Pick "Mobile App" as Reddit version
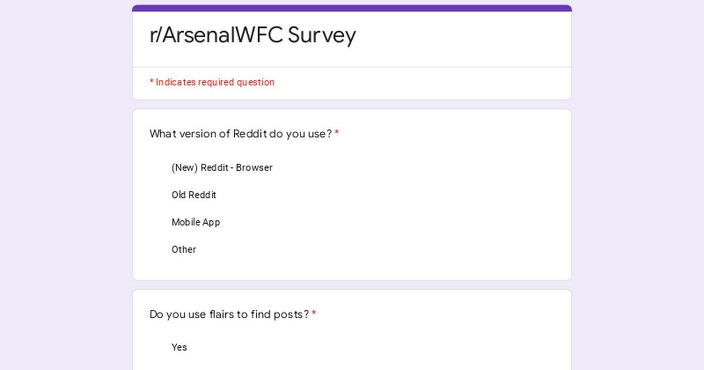This screenshot has height=370, width=704. (x=195, y=222)
